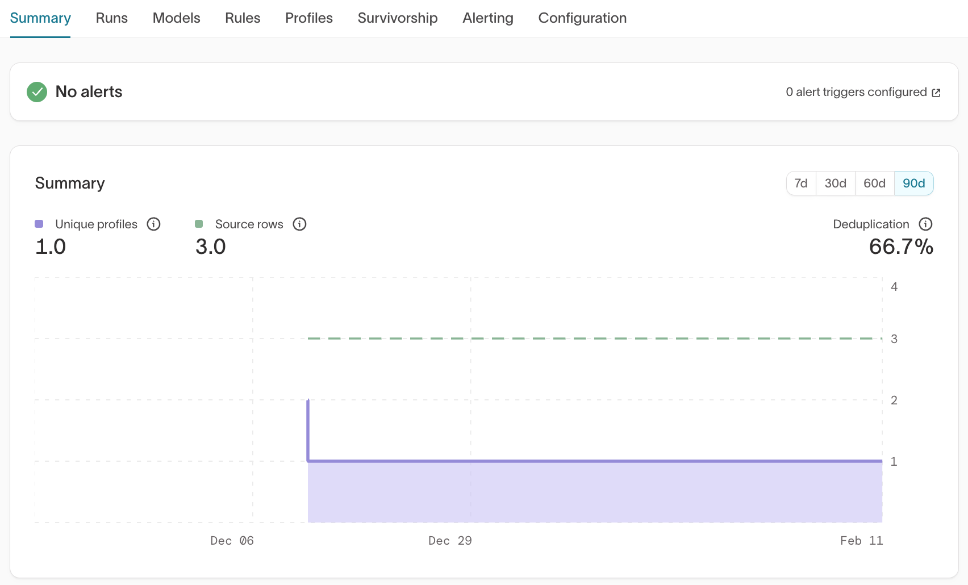Viewport: 968px width, 585px height.
Task: Select the 90d time range
Action: coord(913,183)
